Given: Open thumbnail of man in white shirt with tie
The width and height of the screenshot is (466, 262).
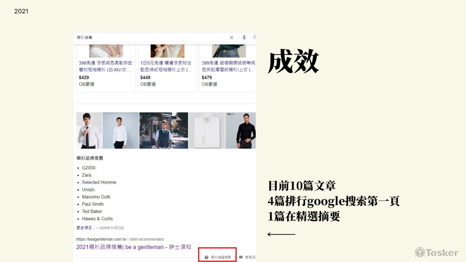Looking at the screenshot, I should 89,131.
